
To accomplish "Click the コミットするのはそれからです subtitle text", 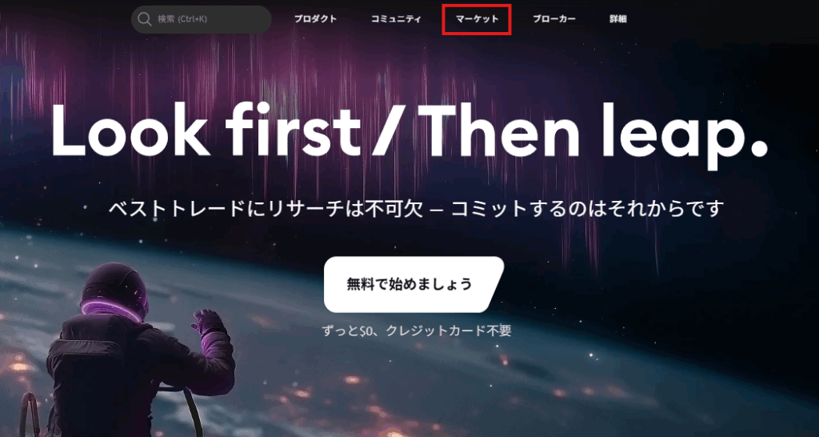I will pos(588,209).
